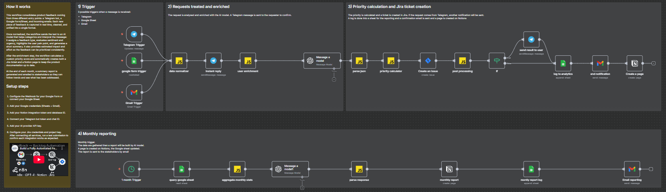The height and width of the screenshot is (192, 666).
Task: Play the embedded YouTube tutorial video
Action: (x=39, y=160)
